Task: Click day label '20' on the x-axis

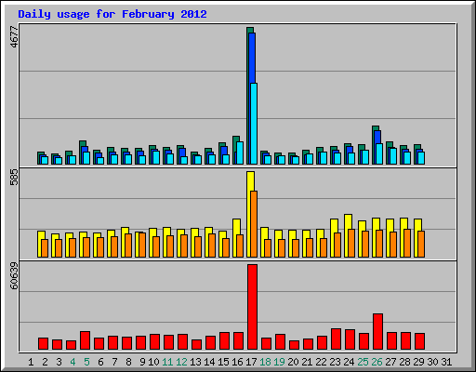Action: click(293, 362)
